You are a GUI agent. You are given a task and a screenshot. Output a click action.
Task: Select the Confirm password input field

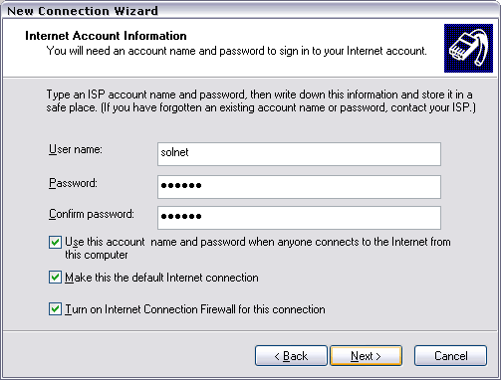tap(299, 218)
